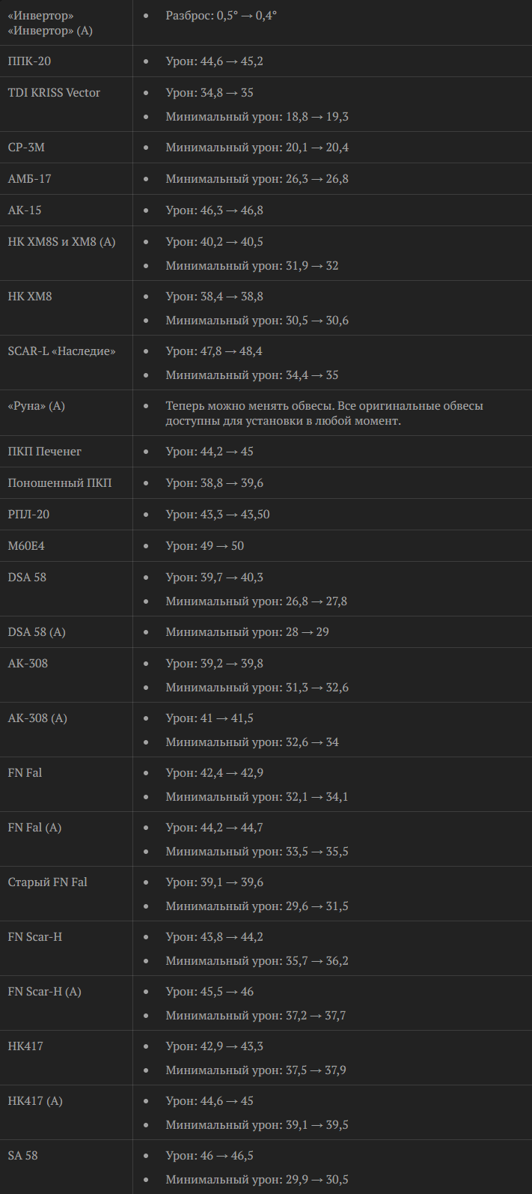Select the СР-3М weapon name
Screen dimensions: 532x1194
point(26,148)
